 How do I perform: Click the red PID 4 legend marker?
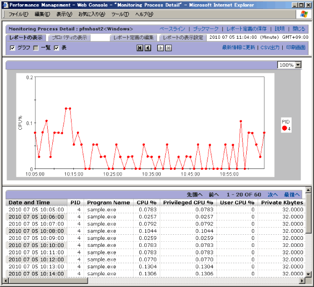285,128
